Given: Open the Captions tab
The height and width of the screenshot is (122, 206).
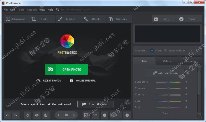Looking at the screenshot, I should click(119, 19).
